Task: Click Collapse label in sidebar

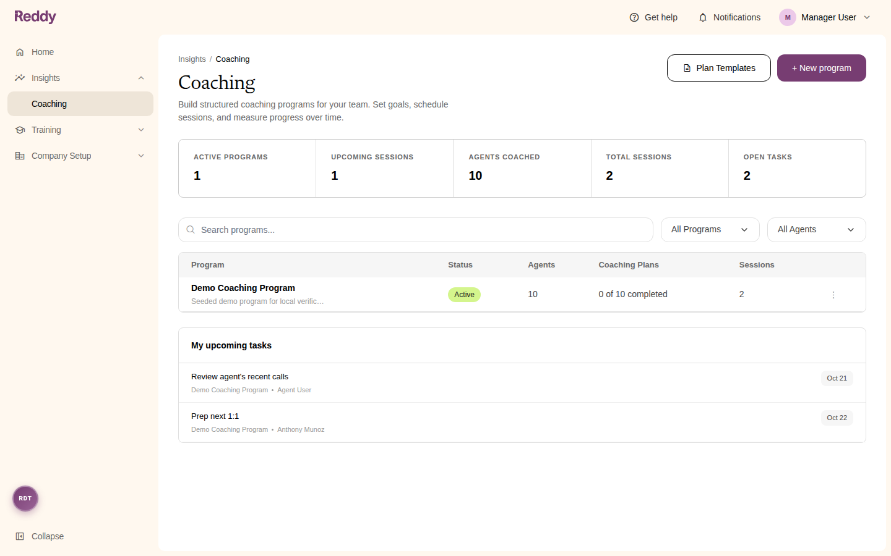Action: point(48,536)
